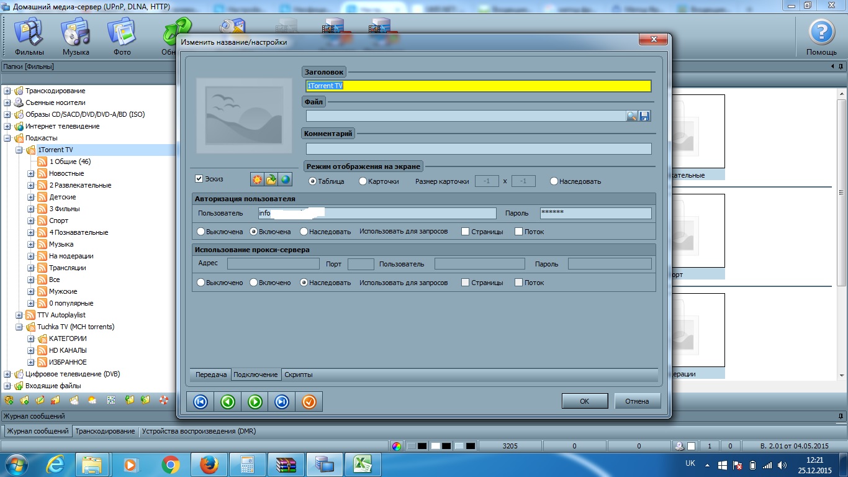The width and height of the screenshot is (848, 477).
Task: Click the green previous arrow icon
Action: click(x=228, y=402)
